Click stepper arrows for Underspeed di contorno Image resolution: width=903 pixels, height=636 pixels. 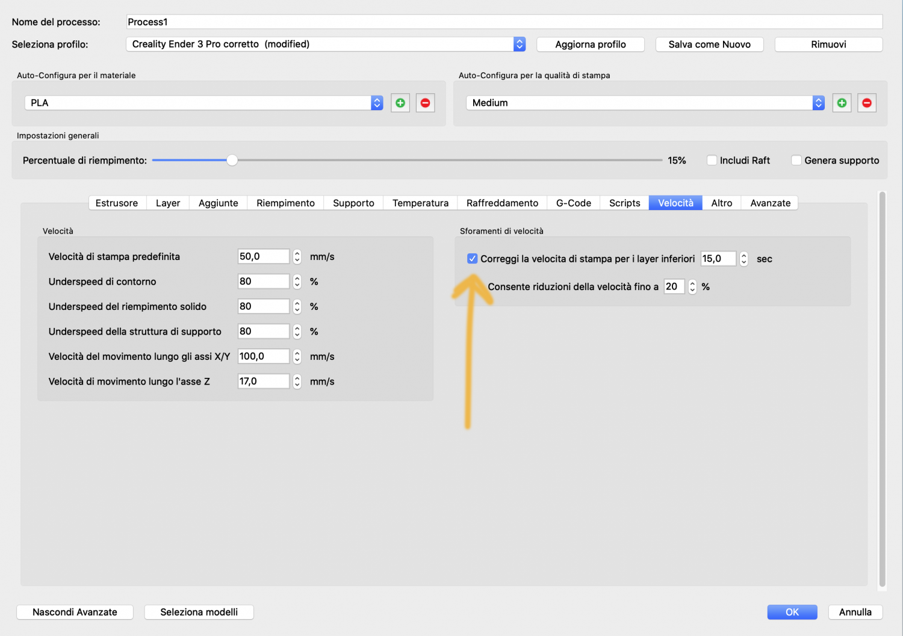297,282
